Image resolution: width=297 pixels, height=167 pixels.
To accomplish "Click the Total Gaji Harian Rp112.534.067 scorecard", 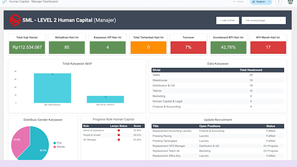I will point(27,44).
